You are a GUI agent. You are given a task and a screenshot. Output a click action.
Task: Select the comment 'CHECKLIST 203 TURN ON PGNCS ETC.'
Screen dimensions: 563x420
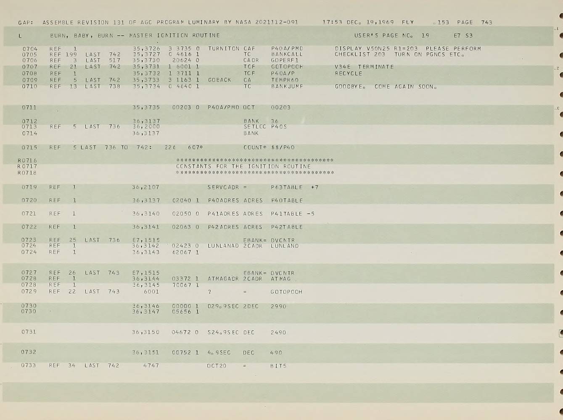point(400,55)
